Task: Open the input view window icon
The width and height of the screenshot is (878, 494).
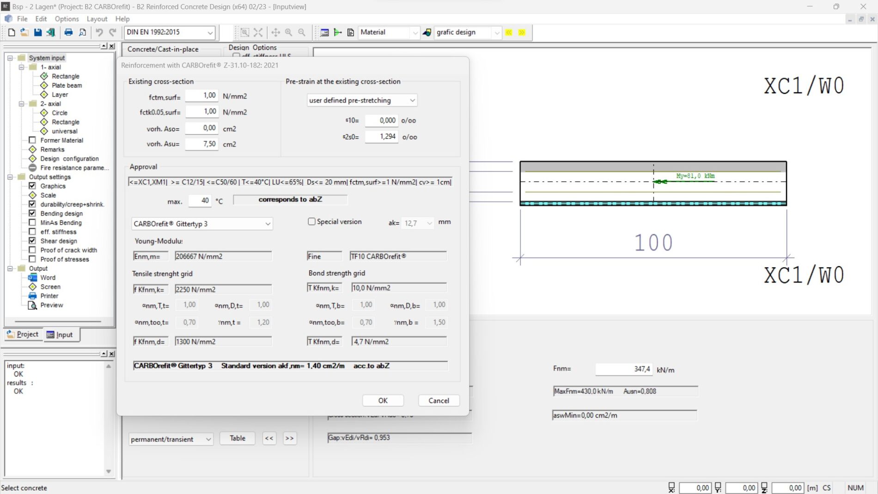Action: [x=325, y=32]
